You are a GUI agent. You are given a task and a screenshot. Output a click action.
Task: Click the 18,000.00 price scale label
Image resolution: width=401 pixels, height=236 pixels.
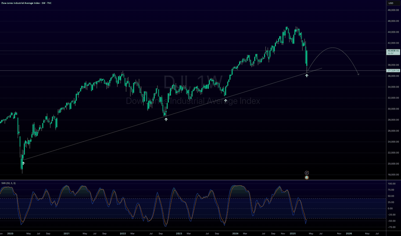[393, 175]
